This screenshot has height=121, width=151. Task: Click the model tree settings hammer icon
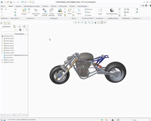point(14,27)
